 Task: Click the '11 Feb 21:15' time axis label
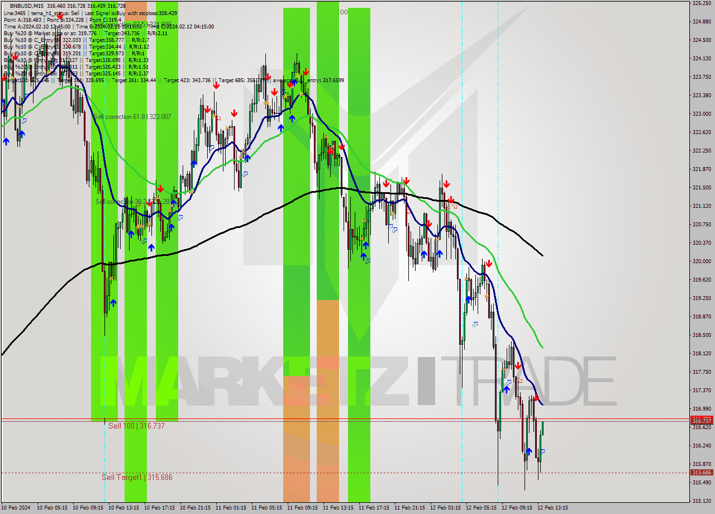click(409, 508)
